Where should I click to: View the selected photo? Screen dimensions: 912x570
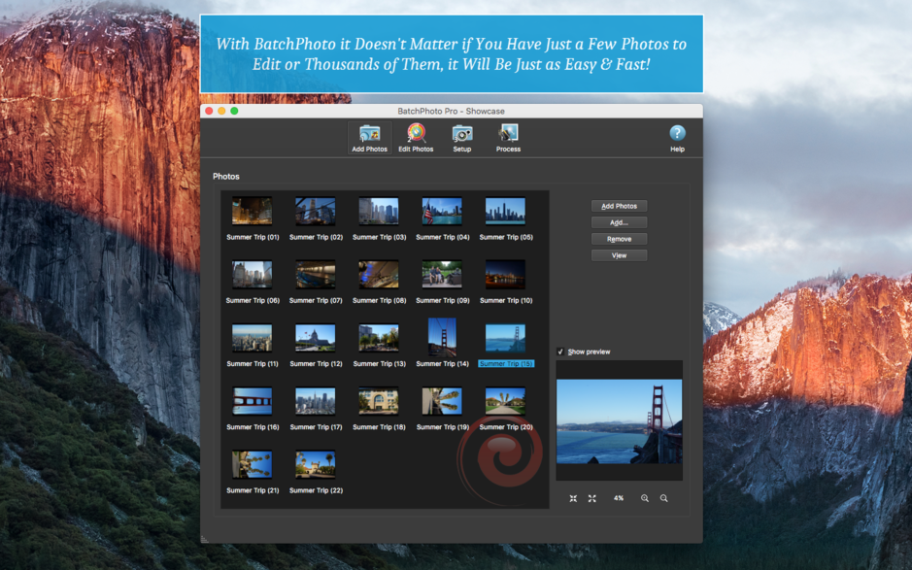click(619, 254)
